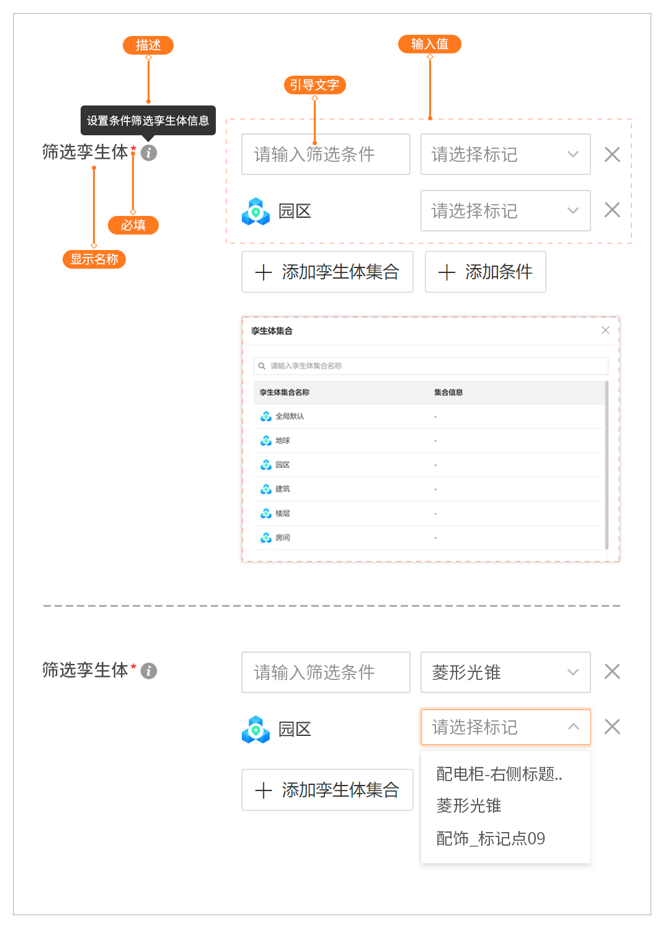This screenshot has width=663, height=927.
Task: Expand the 请选择标记 dropdown under the 输入值 annotation
Action: (x=505, y=154)
